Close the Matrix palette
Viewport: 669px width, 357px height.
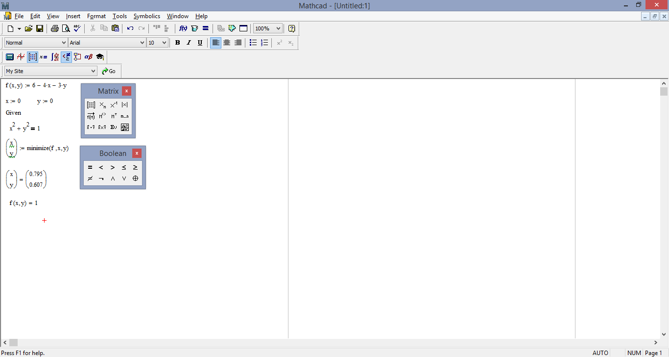(127, 91)
